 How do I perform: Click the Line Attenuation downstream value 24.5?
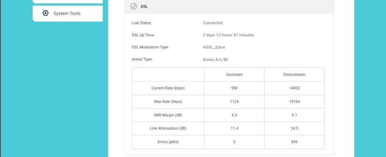click(x=295, y=128)
